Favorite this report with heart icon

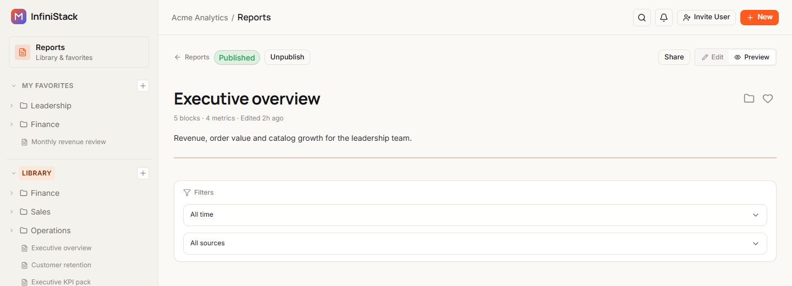[768, 98]
